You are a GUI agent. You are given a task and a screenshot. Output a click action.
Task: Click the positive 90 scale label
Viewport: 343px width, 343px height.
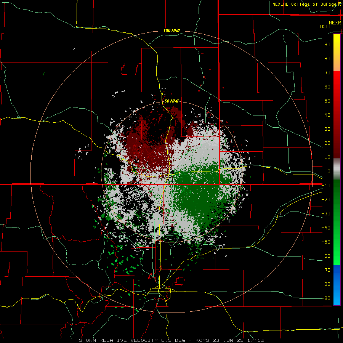[327, 45]
